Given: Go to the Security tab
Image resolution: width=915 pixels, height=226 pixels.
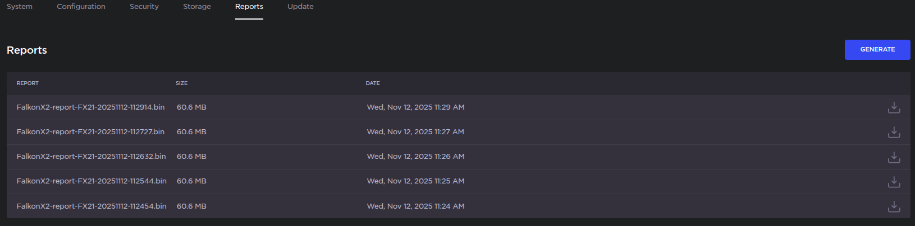Looking at the screenshot, I should point(144,7).
